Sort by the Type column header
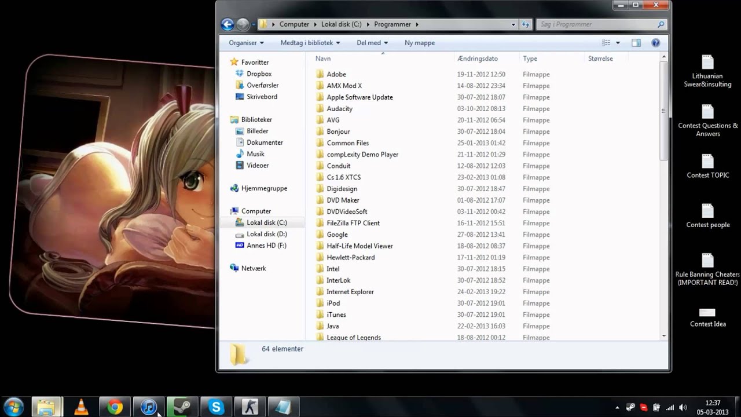This screenshot has height=417, width=741. [x=552, y=58]
